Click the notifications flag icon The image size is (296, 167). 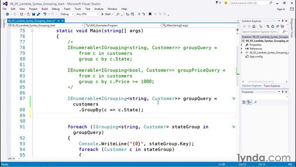(217, 3)
